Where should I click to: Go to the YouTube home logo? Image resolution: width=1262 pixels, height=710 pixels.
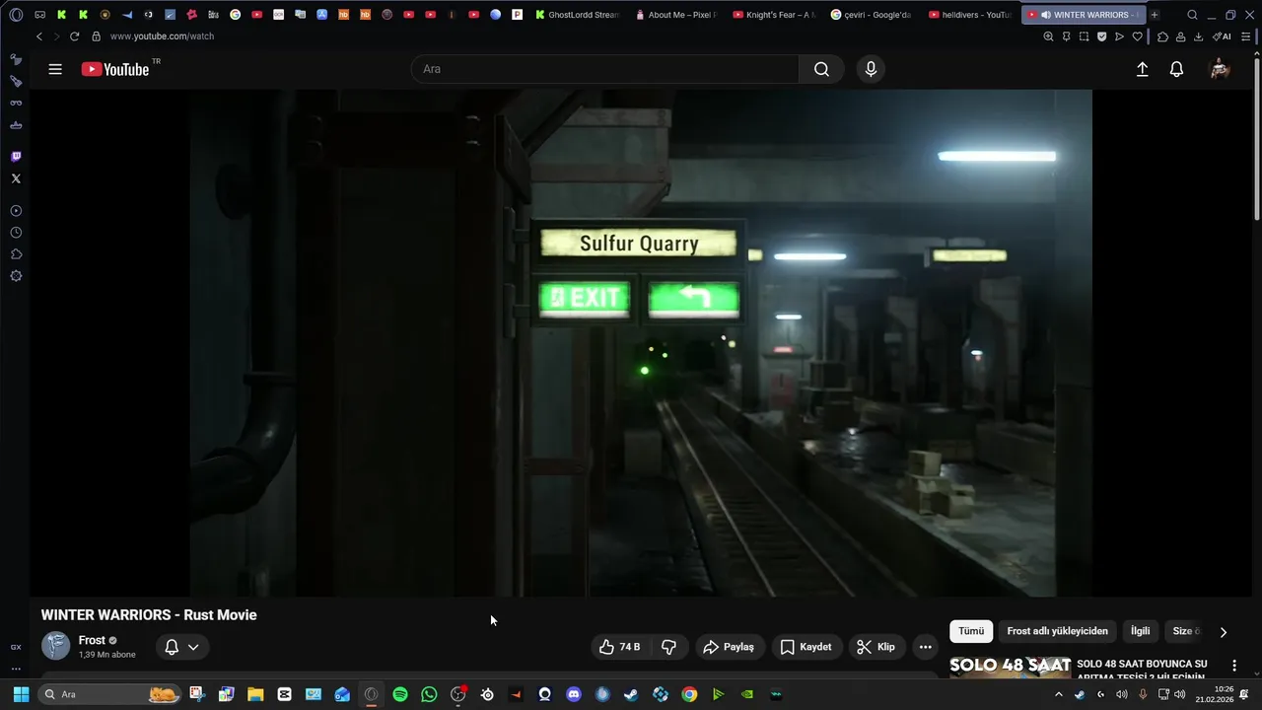pos(115,69)
